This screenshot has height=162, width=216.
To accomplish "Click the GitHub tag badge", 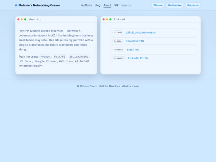I will [118, 32].
